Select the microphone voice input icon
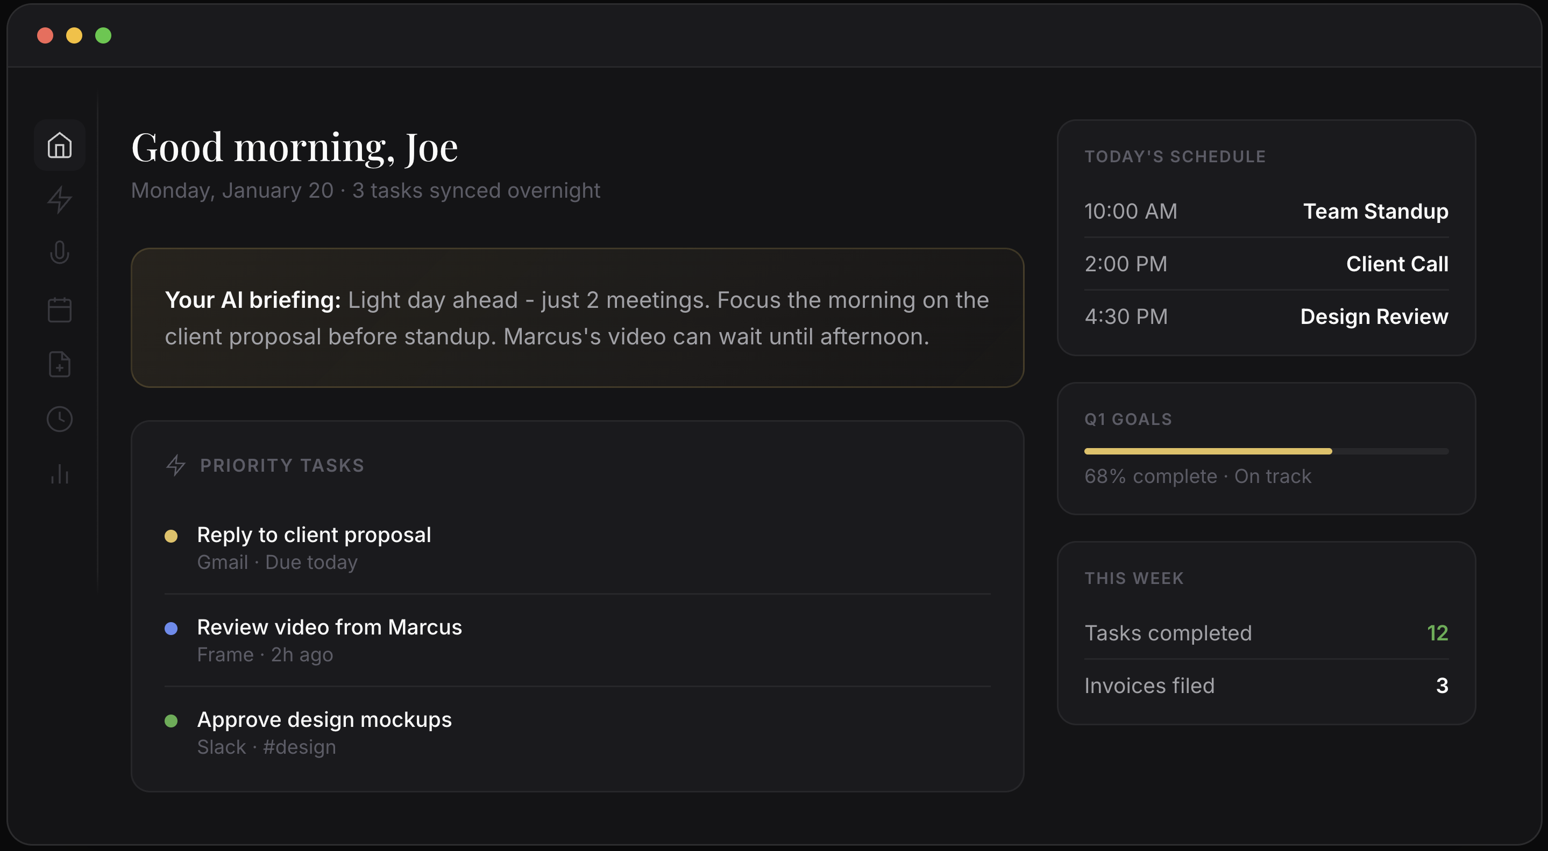 pyautogui.click(x=60, y=252)
